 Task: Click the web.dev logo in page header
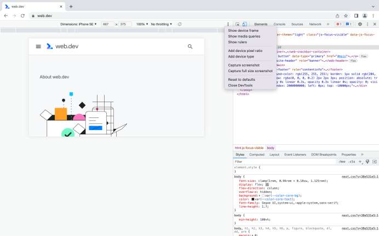point(62,46)
